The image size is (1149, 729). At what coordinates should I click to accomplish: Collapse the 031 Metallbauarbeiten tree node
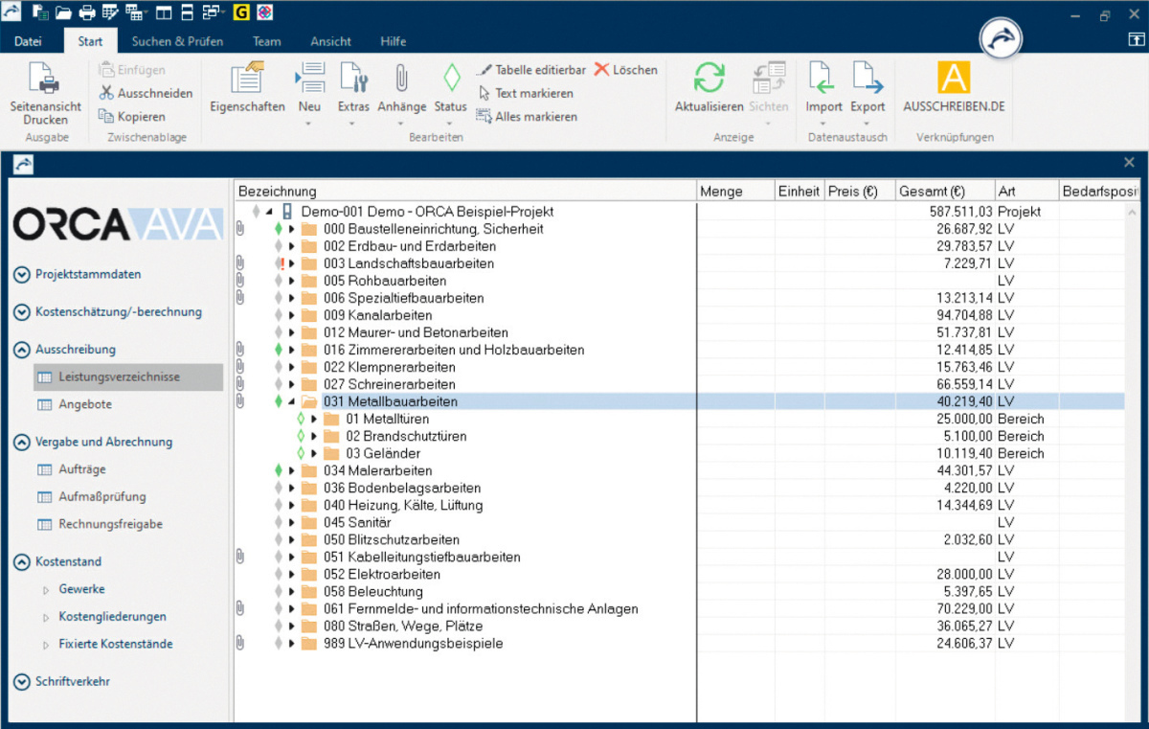coord(292,401)
